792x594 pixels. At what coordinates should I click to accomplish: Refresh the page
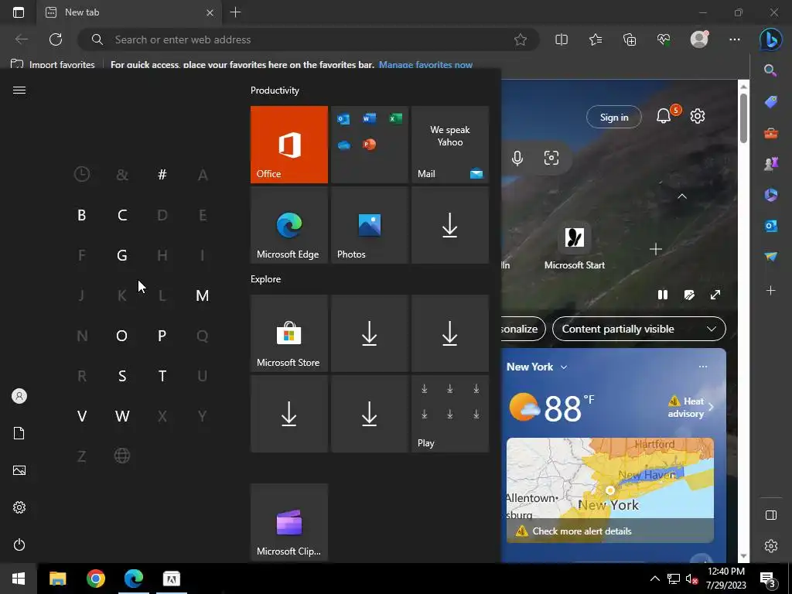(x=56, y=39)
